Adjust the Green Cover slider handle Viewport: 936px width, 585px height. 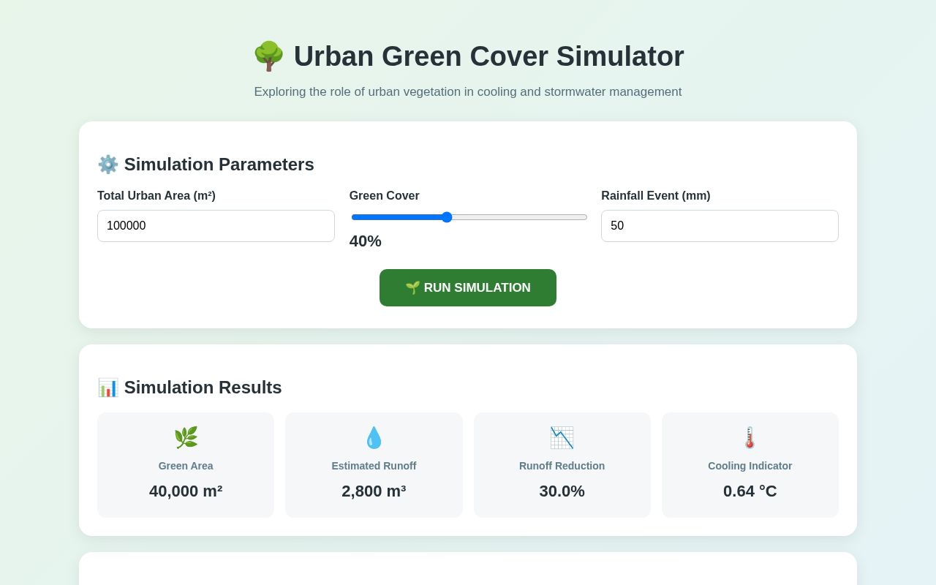click(x=447, y=217)
